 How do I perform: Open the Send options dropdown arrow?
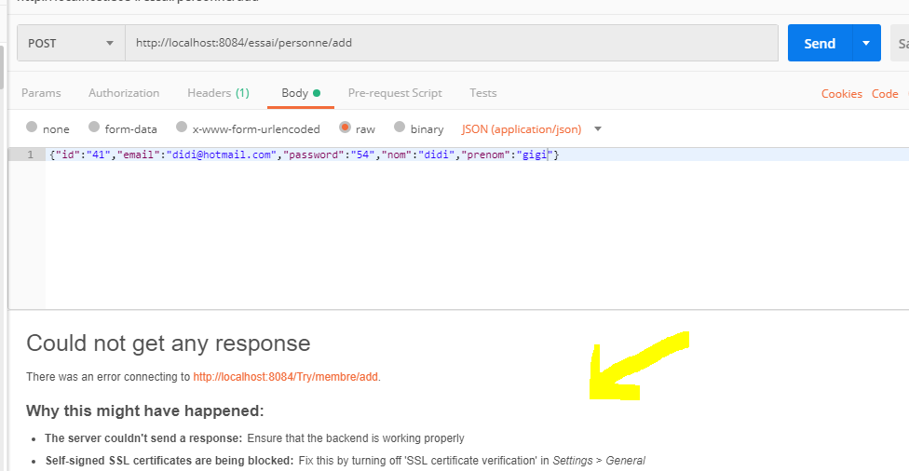click(866, 43)
